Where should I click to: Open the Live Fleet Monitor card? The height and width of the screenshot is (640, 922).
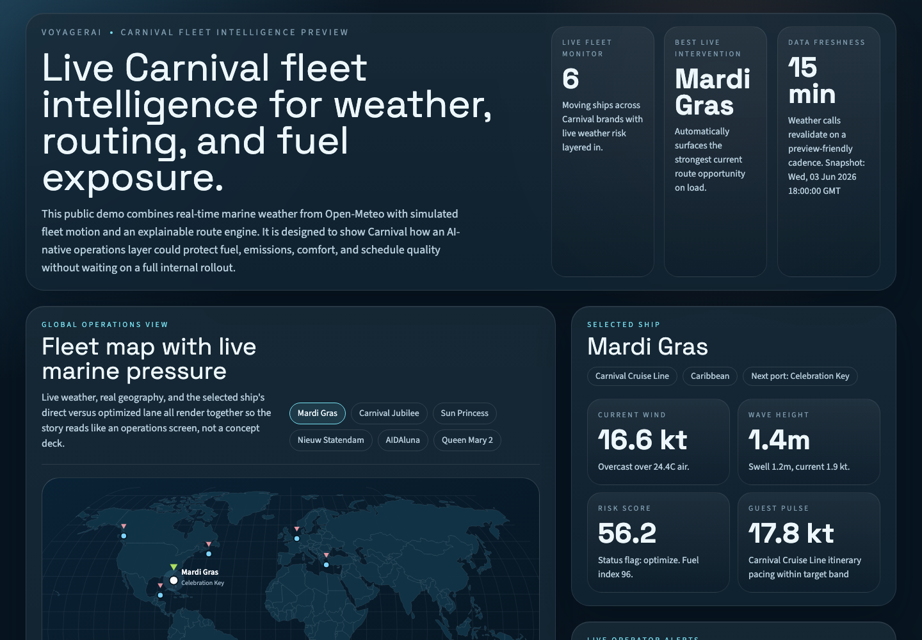(603, 152)
